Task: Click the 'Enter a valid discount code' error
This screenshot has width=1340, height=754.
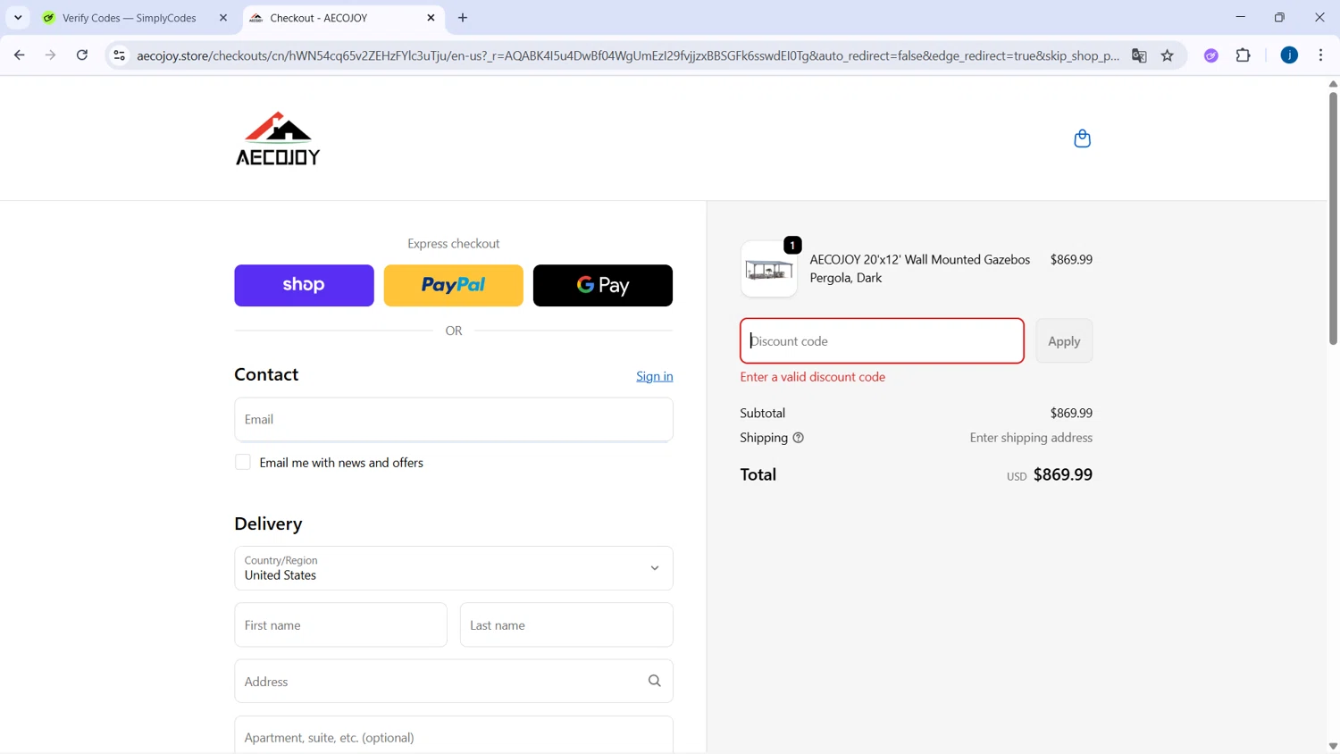Action: click(x=813, y=377)
